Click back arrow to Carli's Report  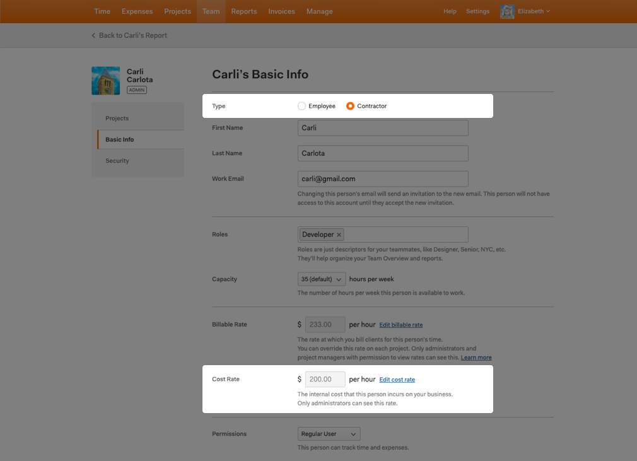tap(93, 35)
